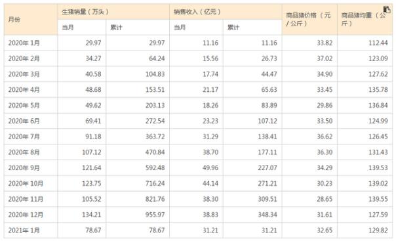Select the 2021年 1月 row label

point(24,230)
